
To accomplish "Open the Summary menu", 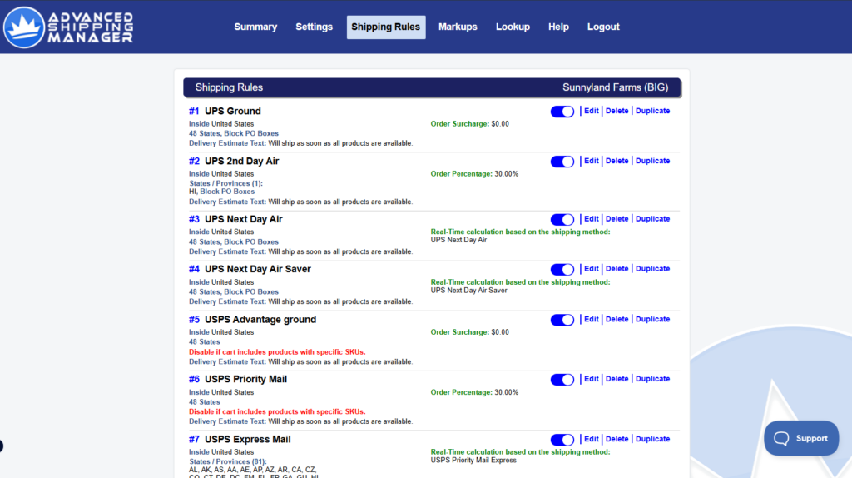I will pyautogui.click(x=255, y=27).
